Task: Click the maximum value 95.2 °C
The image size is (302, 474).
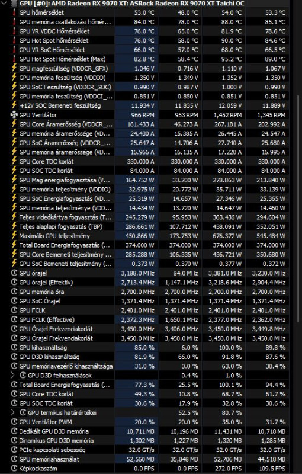Action: click(x=232, y=59)
